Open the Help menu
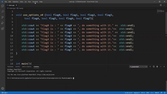The width and height of the screenshot is (167, 94). tap(41, 2)
